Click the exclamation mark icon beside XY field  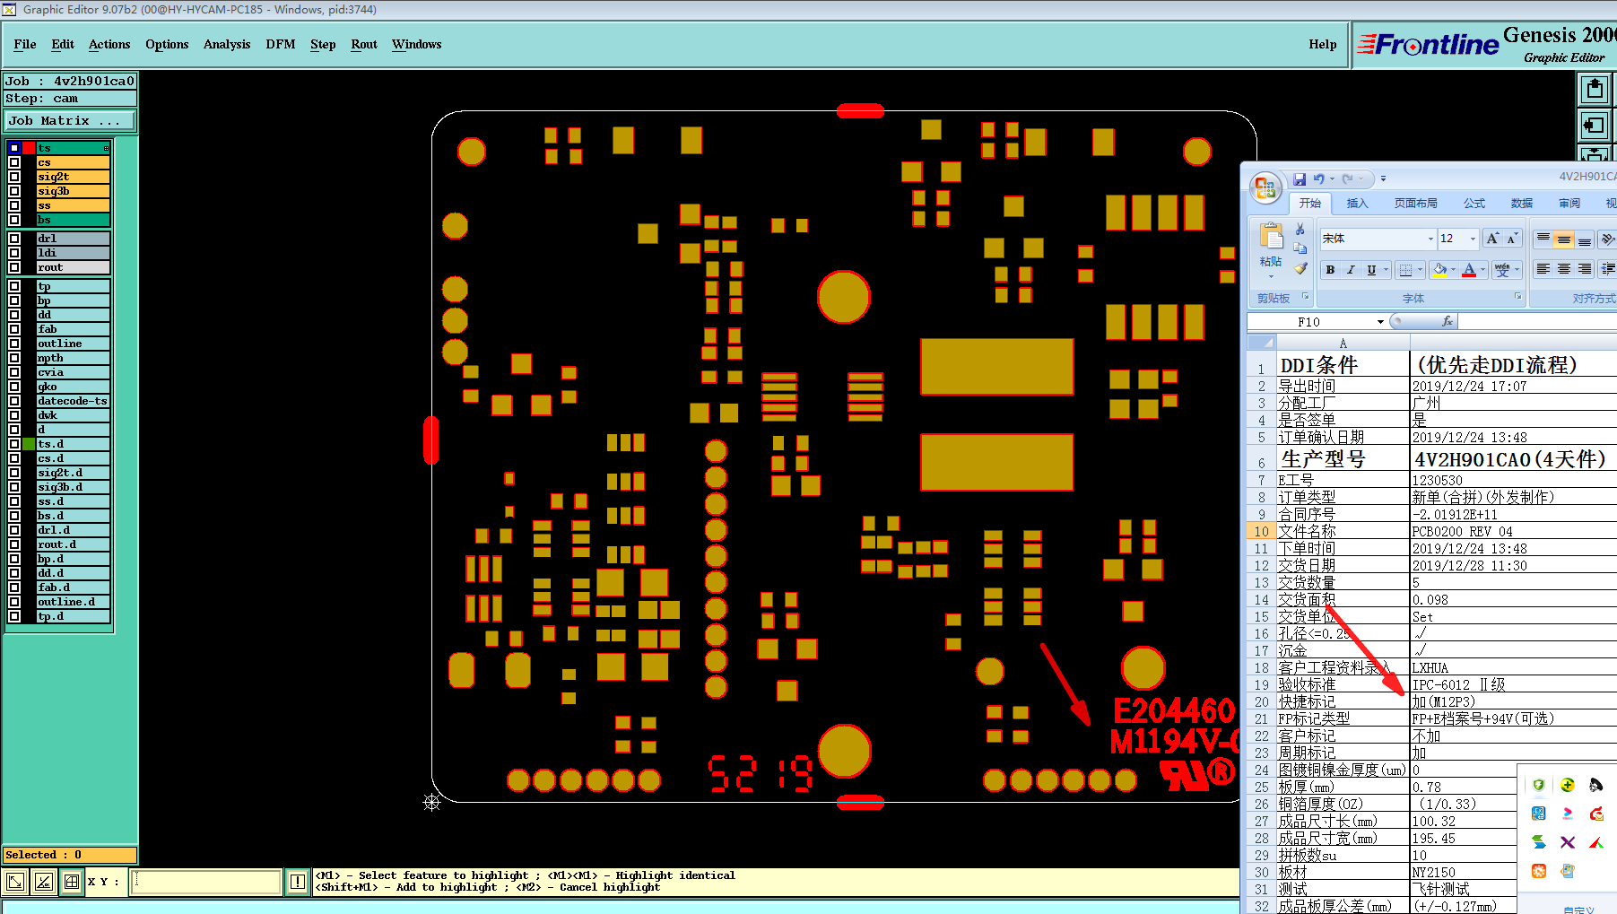(x=298, y=882)
